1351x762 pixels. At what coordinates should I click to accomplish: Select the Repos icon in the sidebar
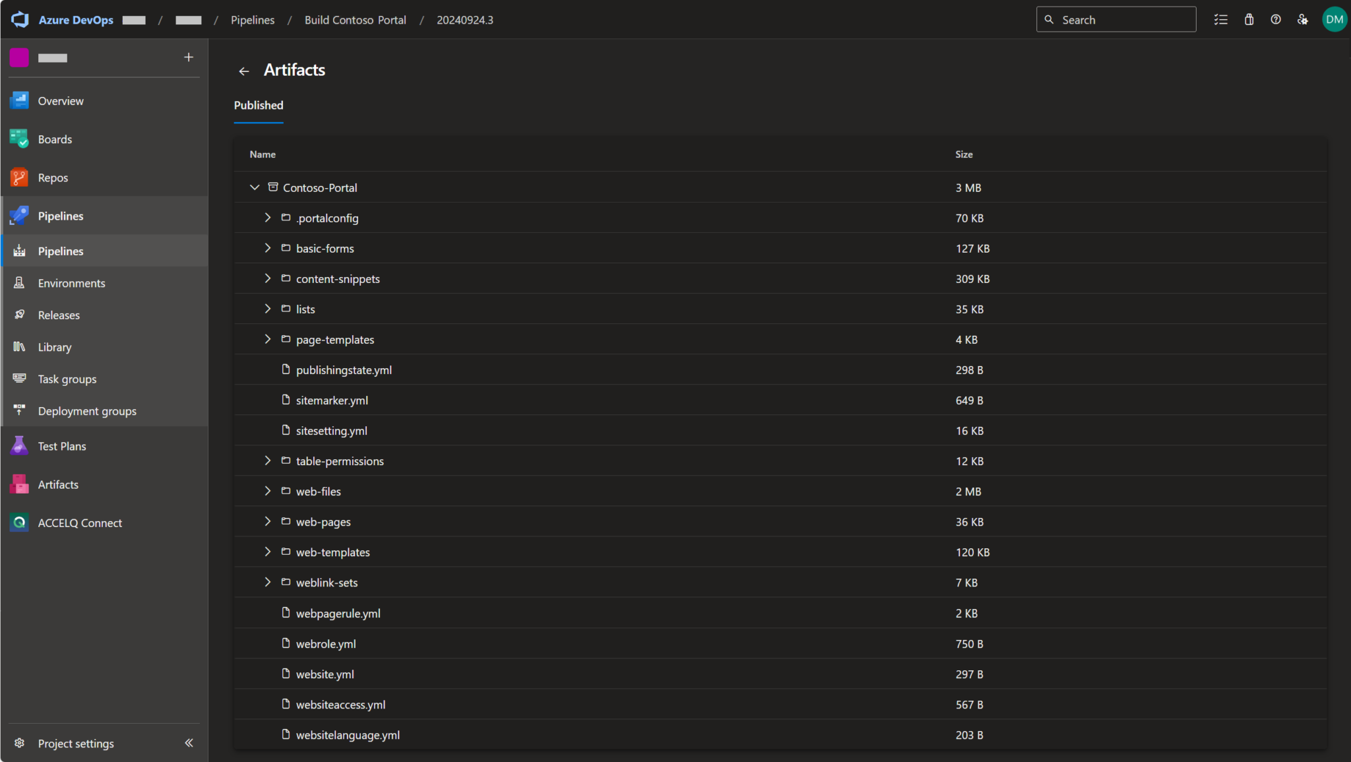pos(19,177)
